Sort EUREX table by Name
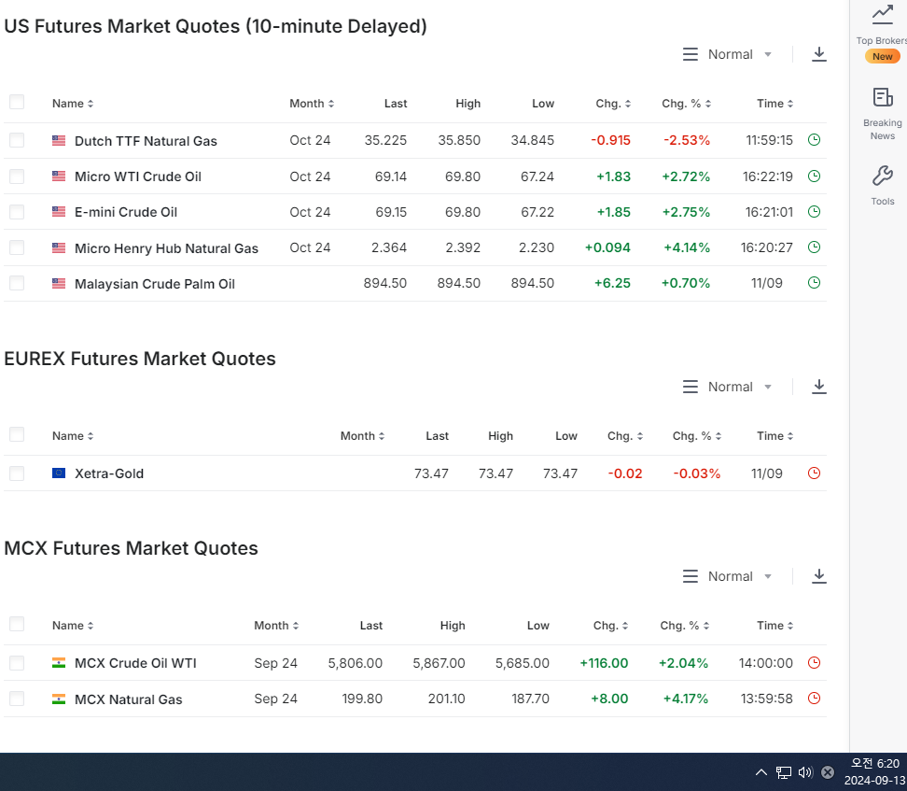The width and height of the screenshot is (907, 791). pyautogui.click(x=72, y=436)
